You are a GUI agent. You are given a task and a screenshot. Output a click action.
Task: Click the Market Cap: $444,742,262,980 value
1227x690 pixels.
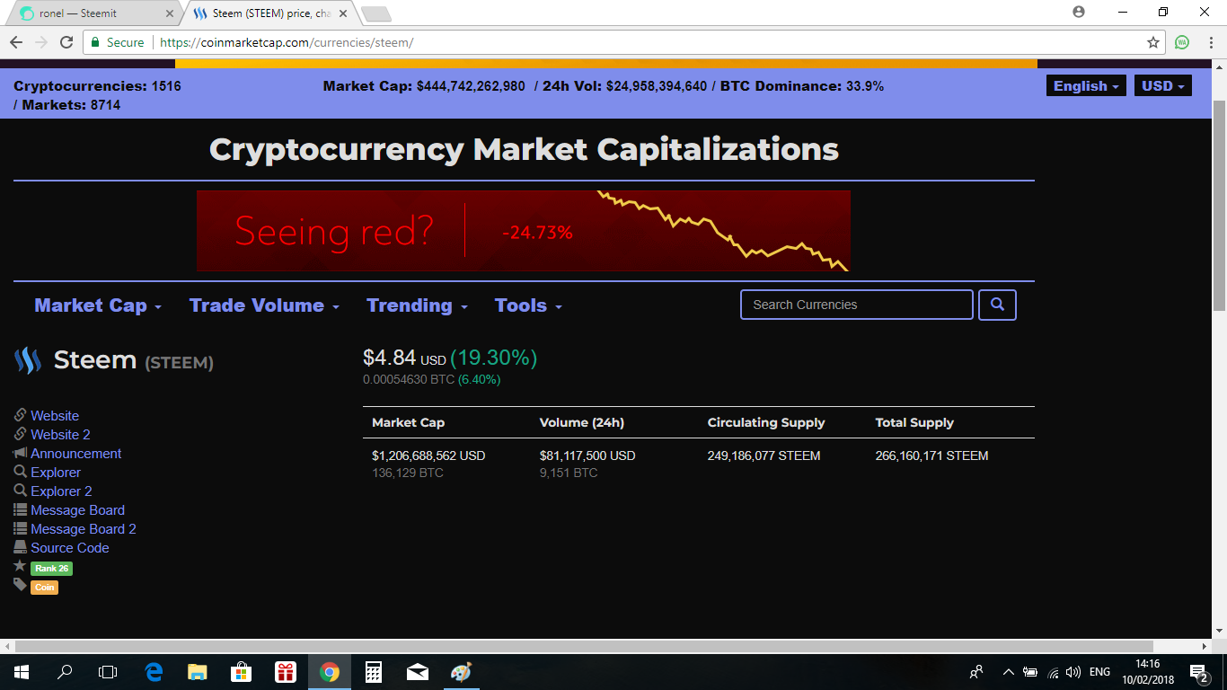(424, 86)
